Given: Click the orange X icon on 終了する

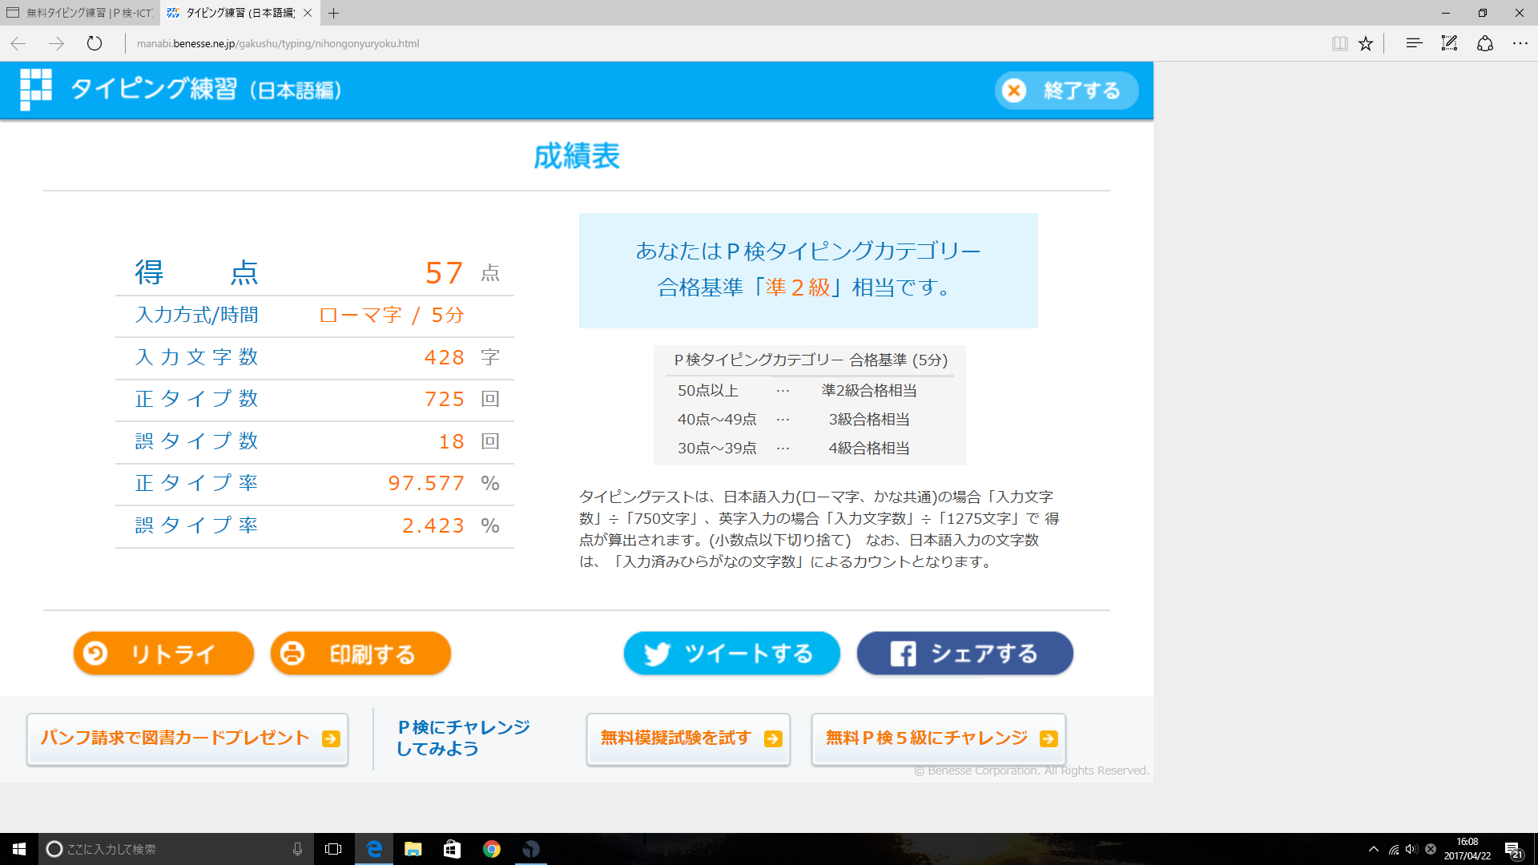Looking at the screenshot, I should pos(1014,91).
